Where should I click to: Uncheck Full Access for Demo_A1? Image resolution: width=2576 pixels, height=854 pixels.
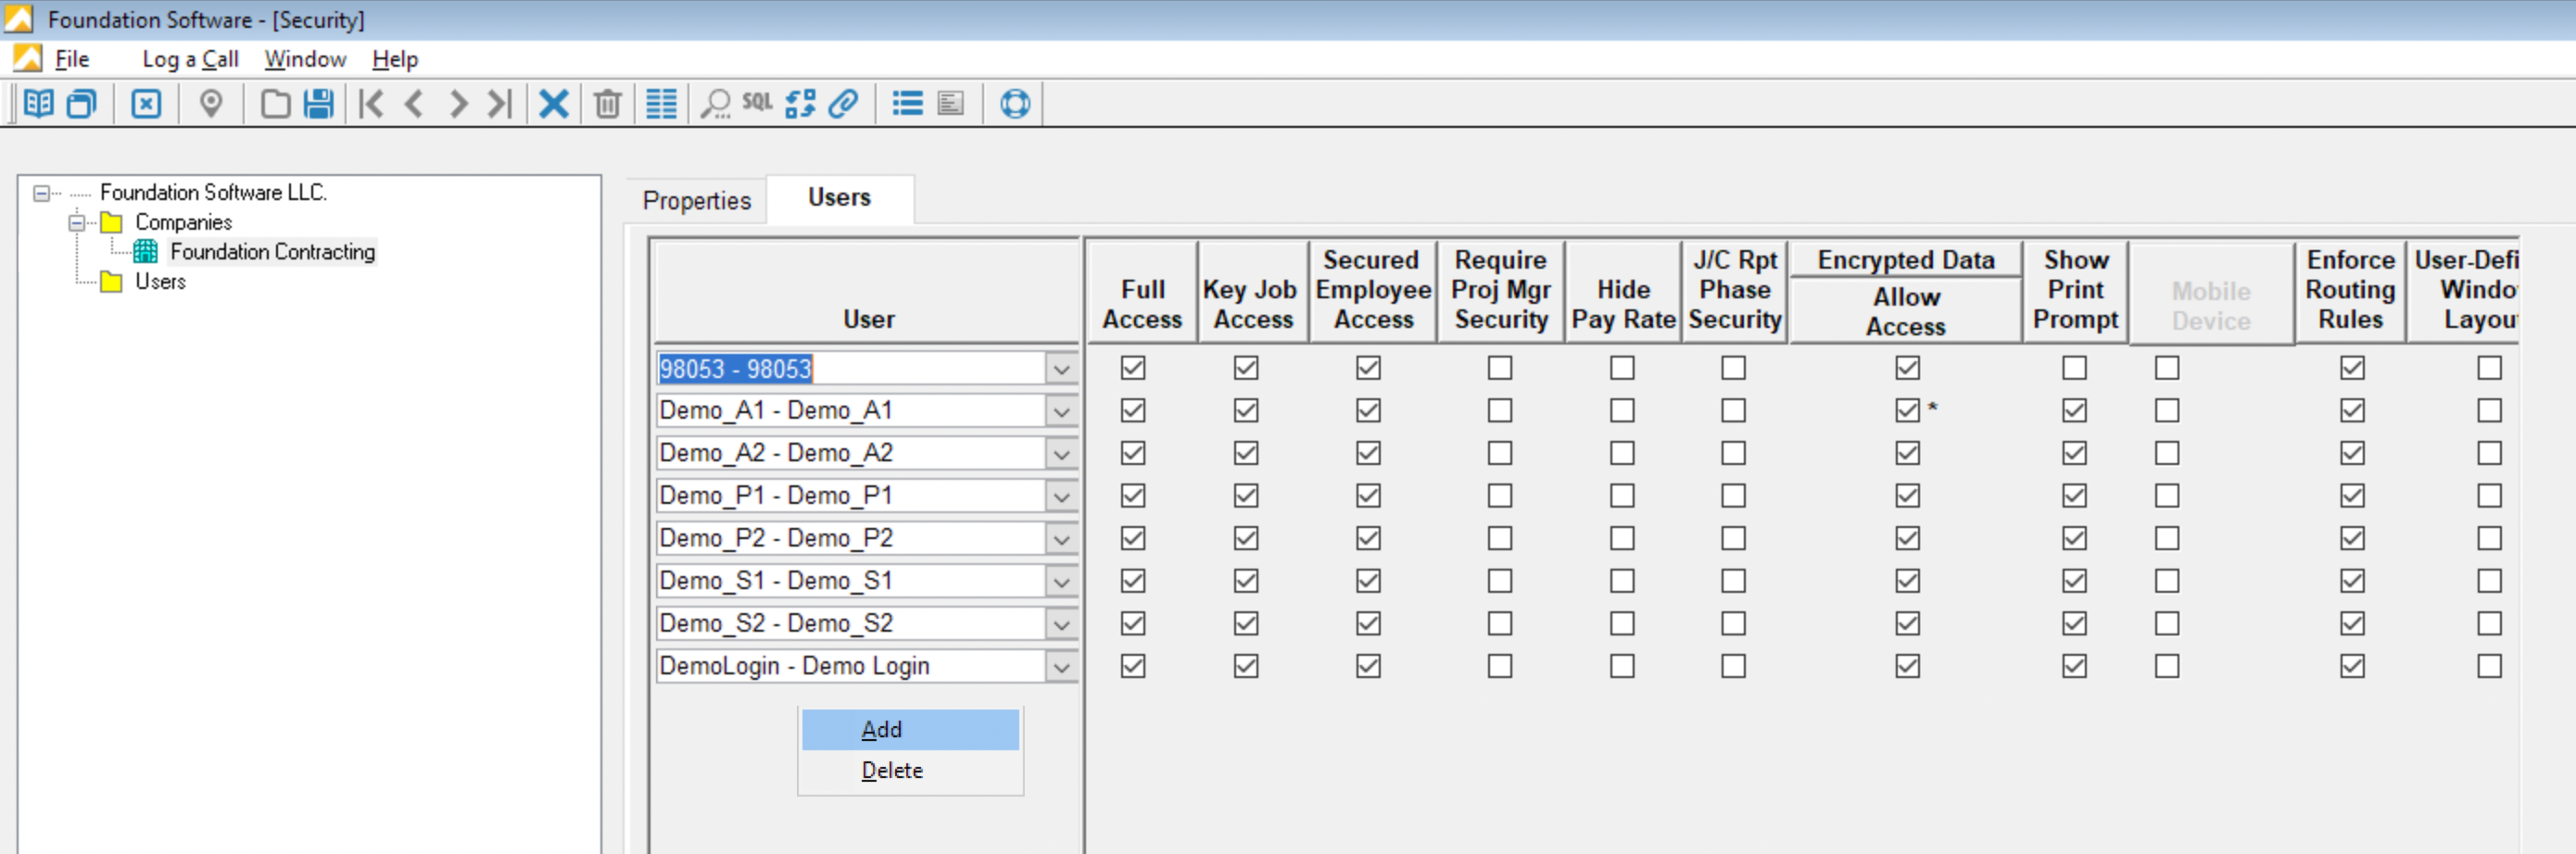pyautogui.click(x=1132, y=411)
